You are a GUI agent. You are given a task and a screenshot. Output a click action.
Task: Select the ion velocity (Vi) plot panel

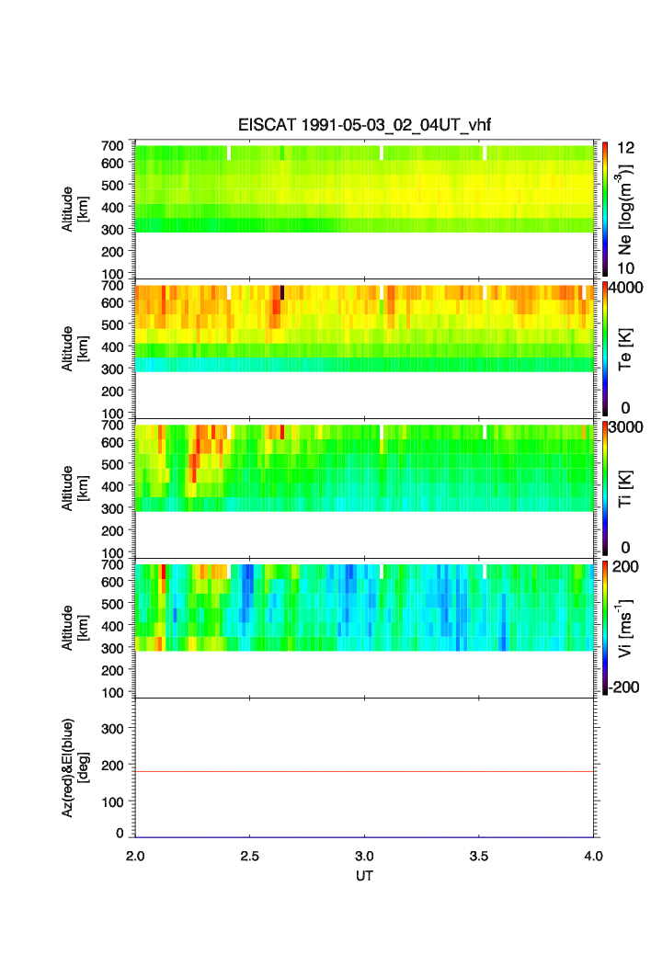365,629
